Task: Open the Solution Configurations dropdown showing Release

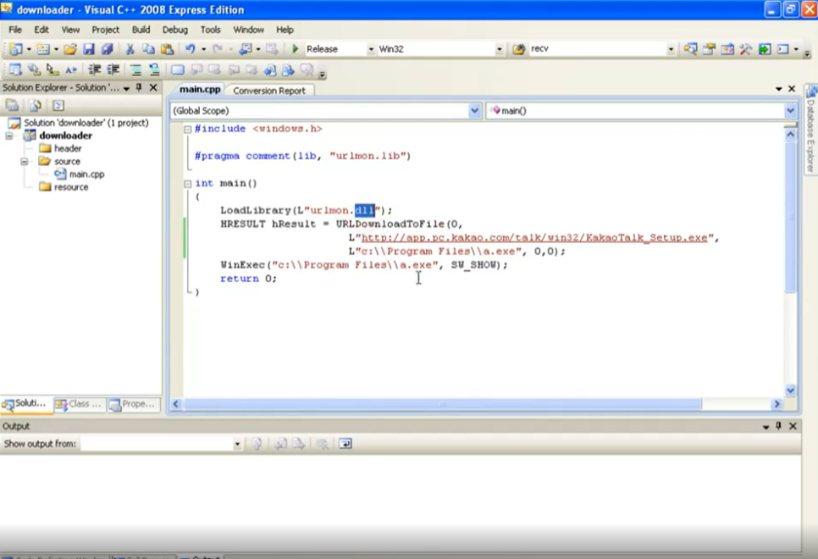Action: [x=371, y=49]
